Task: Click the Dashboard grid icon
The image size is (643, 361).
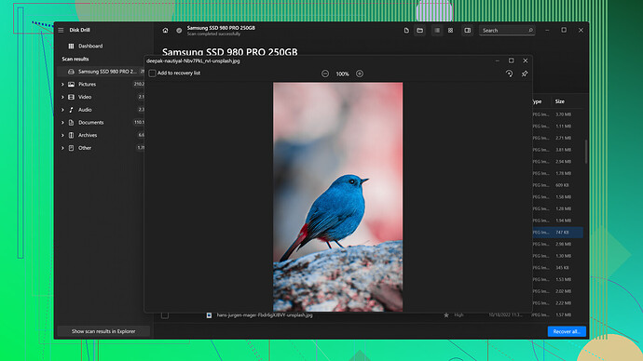Action: coord(72,46)
